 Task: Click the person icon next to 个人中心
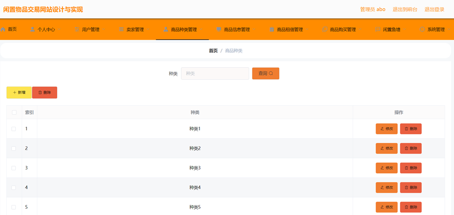33,29
